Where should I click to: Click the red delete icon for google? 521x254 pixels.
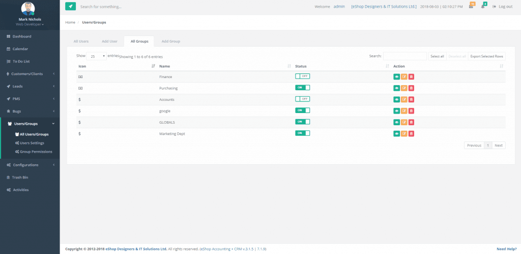point(411,111)
